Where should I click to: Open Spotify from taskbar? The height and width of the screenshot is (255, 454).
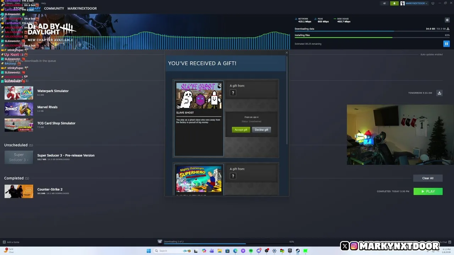click(x=251, y=251)
